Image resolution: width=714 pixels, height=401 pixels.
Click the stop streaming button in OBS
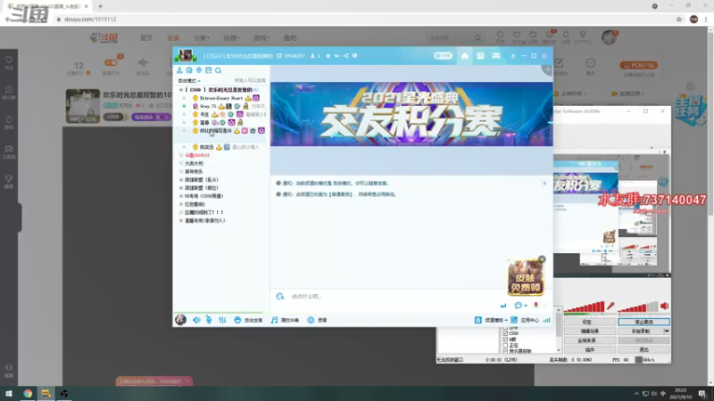point(643,322)
